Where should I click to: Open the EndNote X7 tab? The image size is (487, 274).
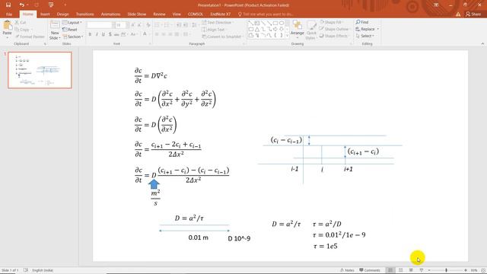tap(220, 14)
